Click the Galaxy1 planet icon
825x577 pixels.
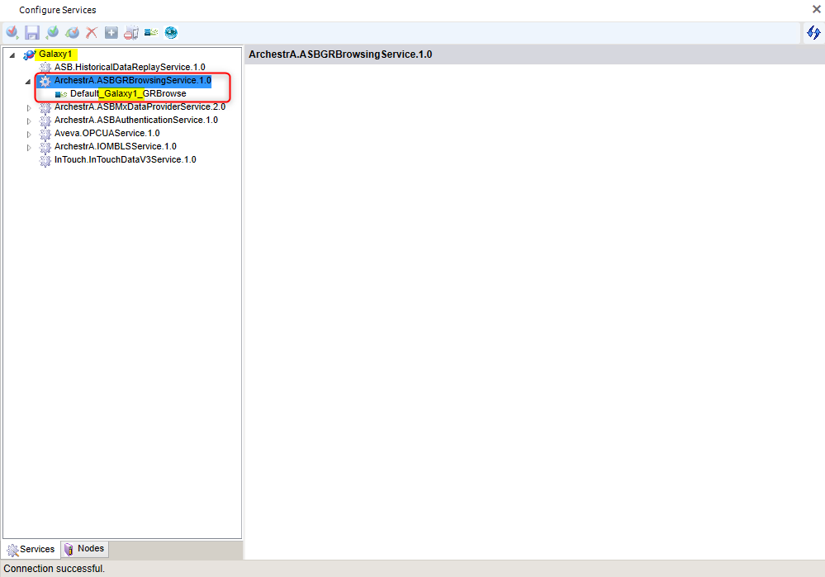(x=30, y=54)
